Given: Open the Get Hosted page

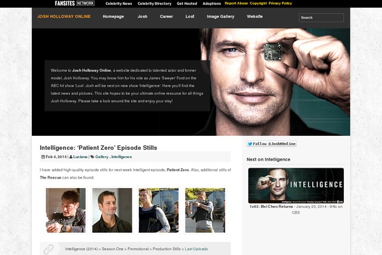Looking at the screenshot, I should [x=187, y=4].
